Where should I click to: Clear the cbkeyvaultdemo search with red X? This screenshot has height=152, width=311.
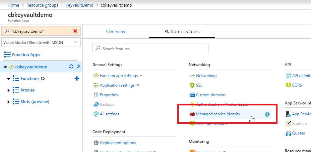(75, 31)
